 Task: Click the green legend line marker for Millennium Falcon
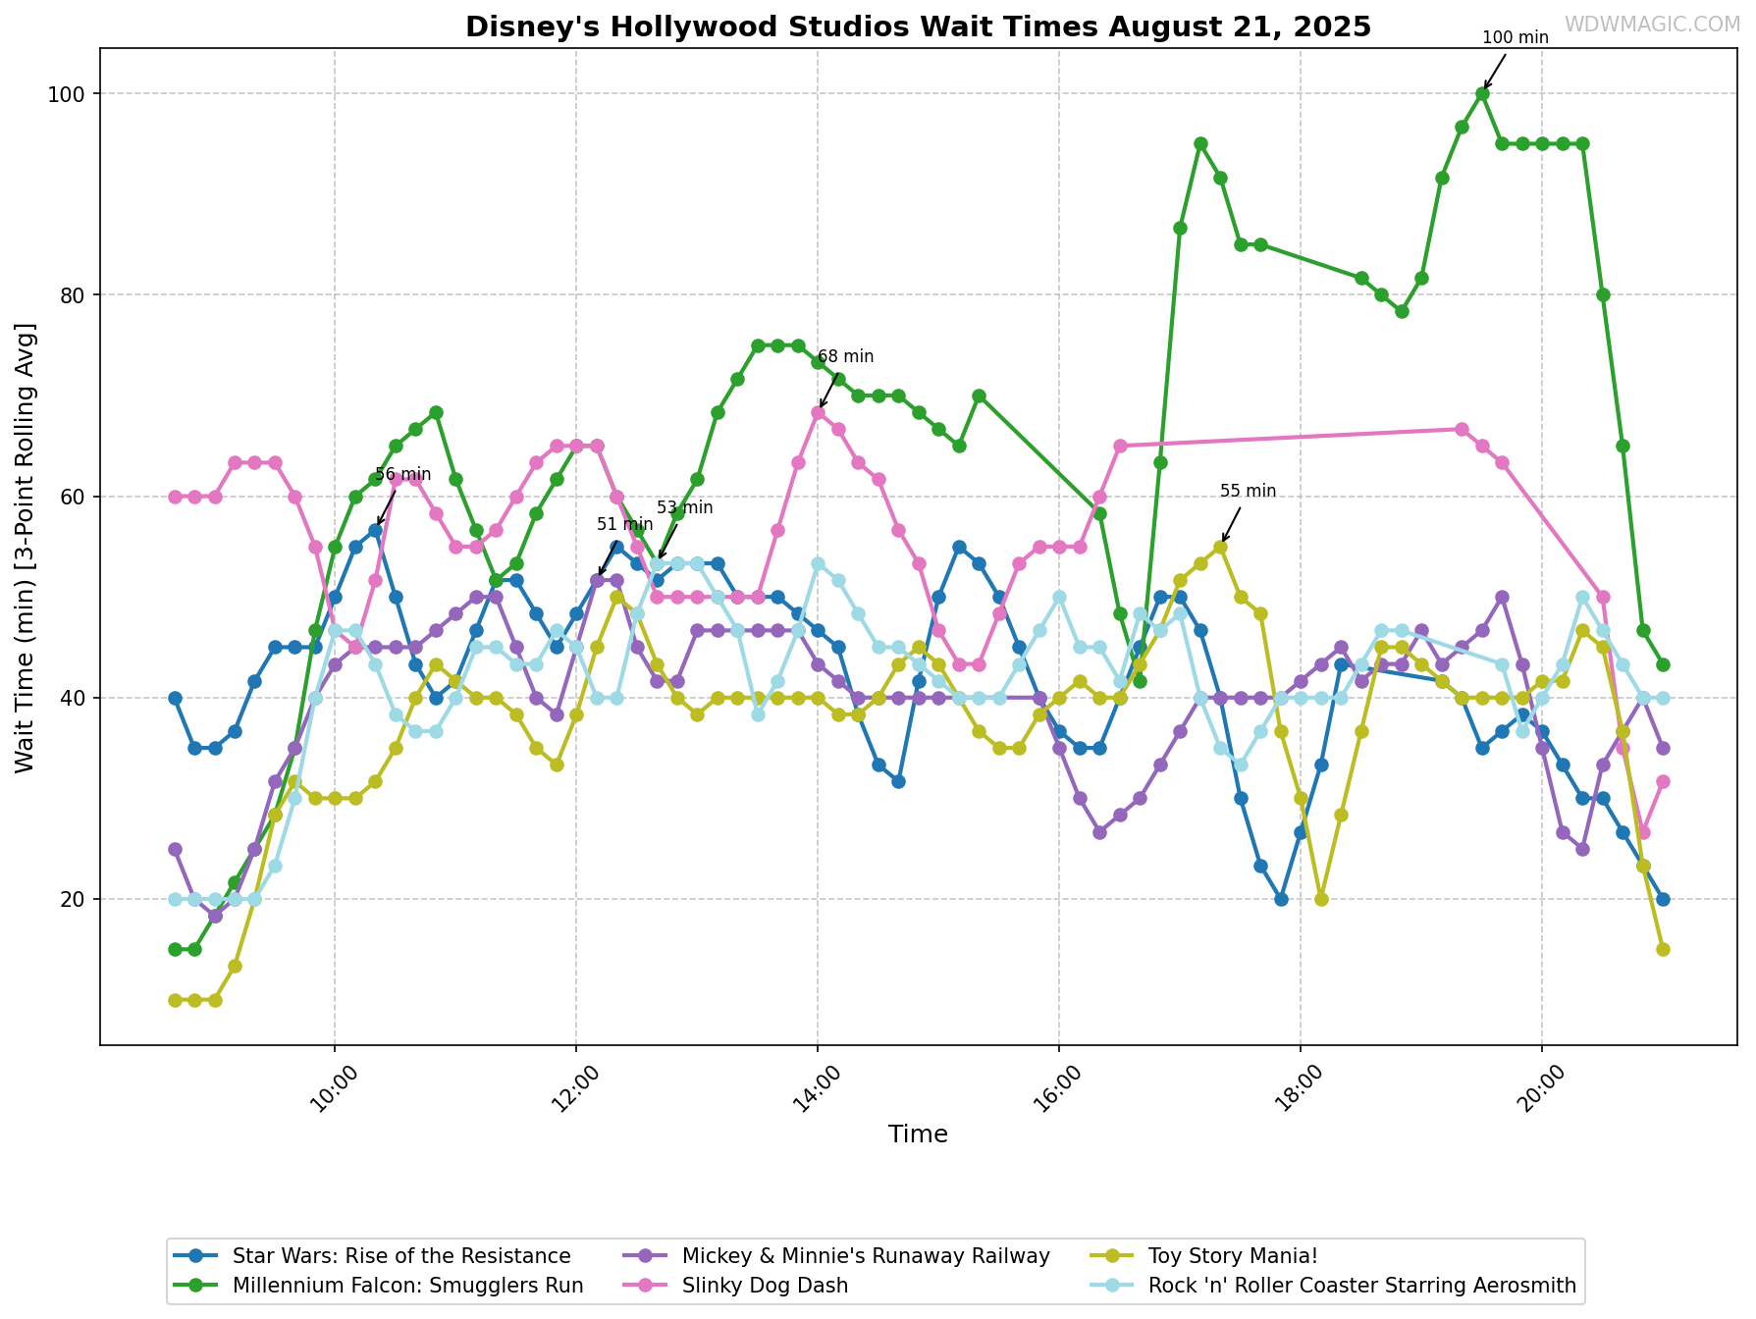(196, 1286)
